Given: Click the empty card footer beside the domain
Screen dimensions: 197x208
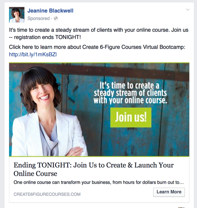Looking at the screenshot, I should [116, 195].
